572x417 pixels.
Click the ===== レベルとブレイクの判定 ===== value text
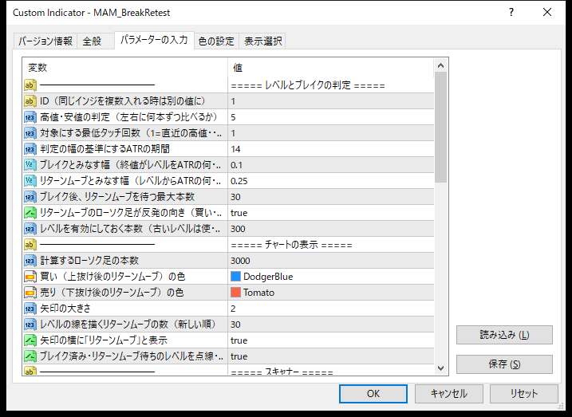click(x=308, y=85)
